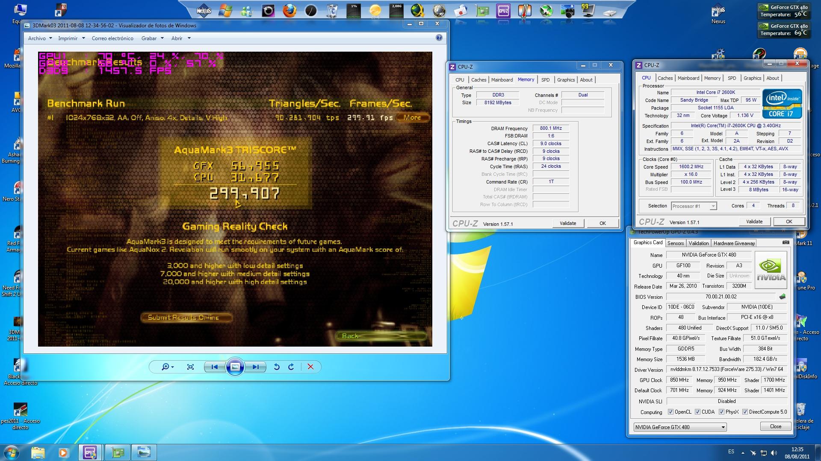Click the clock icon in the dock
The width and height of the screenshot is (821, 461).
pos(311,11)
